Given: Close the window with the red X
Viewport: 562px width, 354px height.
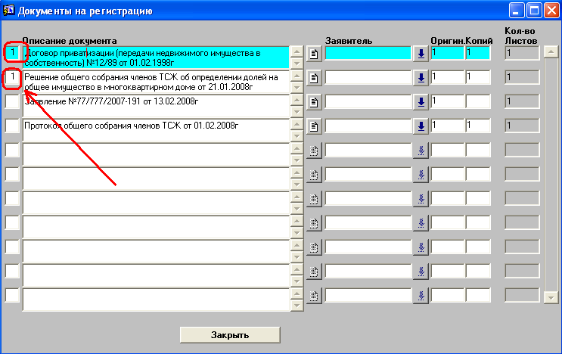Looking at the screenshot, I should (551, 11).
